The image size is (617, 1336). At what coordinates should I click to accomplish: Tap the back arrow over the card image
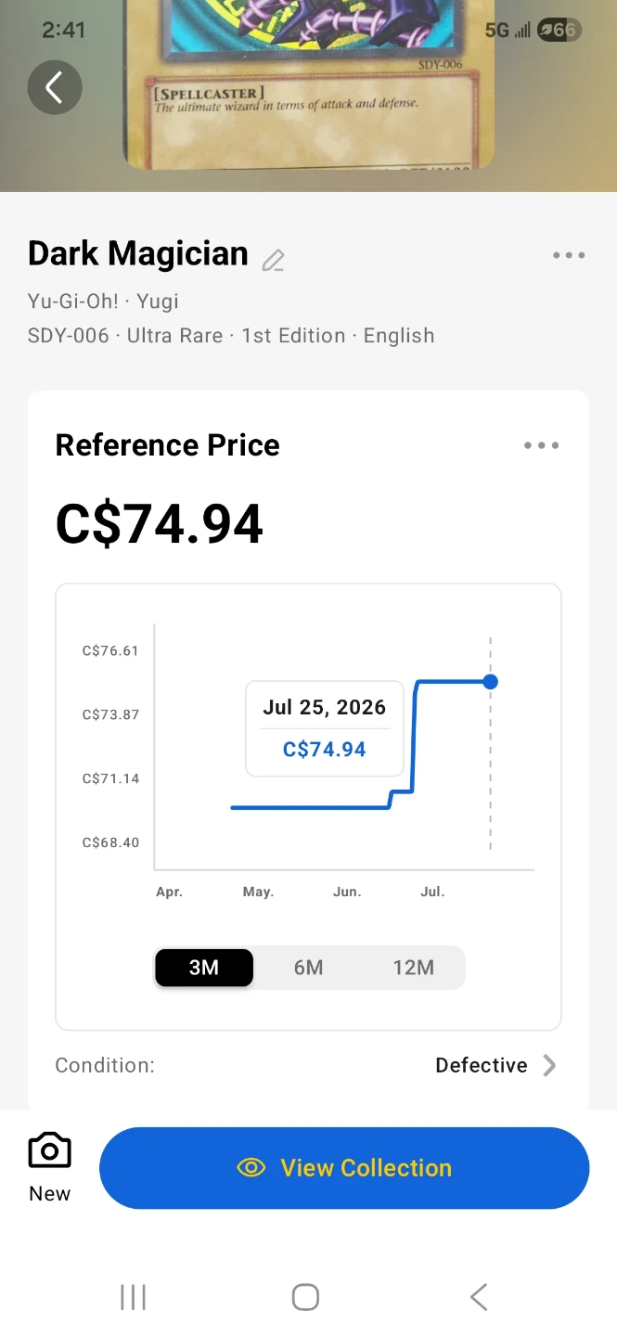coord(55,88)
